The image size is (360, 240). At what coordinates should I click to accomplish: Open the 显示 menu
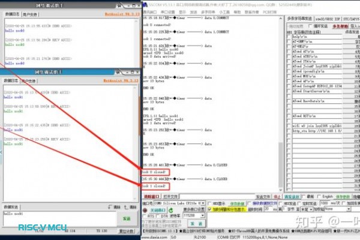182,12
